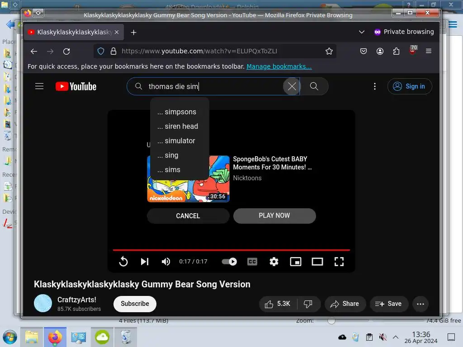Open the clock showing 13:36
The width and height of the screenshot is (463, 347).
421,337
